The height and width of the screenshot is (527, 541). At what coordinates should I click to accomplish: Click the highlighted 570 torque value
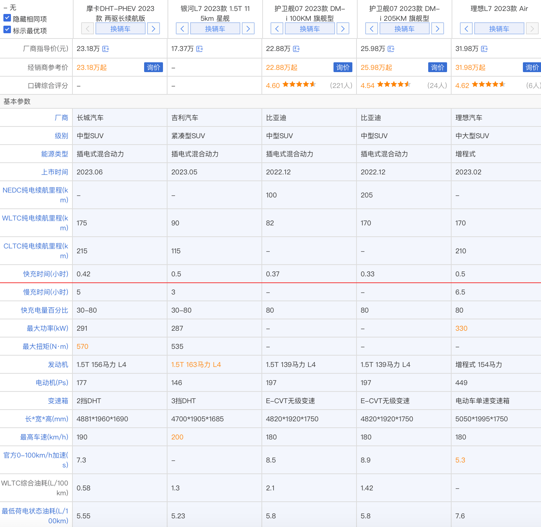(x=82, y=347)
